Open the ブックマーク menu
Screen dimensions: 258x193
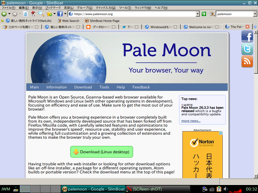click(53, 8)
